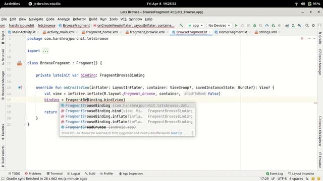Open the UTF-8 encoding selector
Screen dimensions: 323x181
tap(282, 179)
